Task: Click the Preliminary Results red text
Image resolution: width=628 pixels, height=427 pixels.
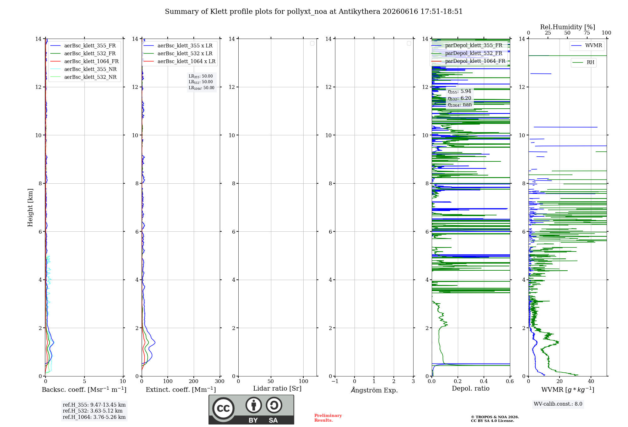Action: click(x=328, y=418)
